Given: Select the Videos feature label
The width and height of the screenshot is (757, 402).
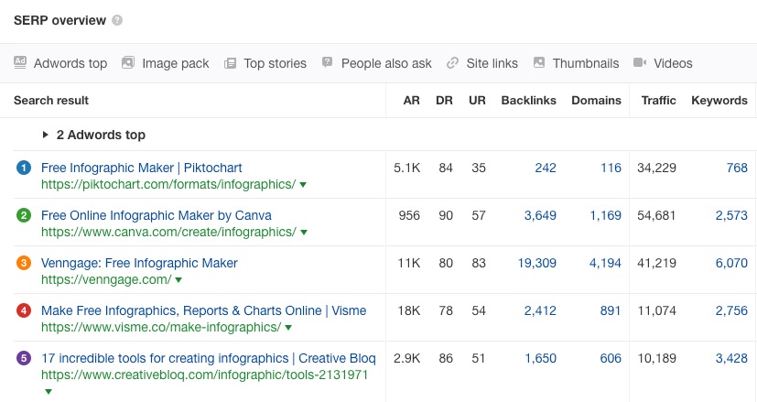Looking at the screenshot, I should (673, 63).
